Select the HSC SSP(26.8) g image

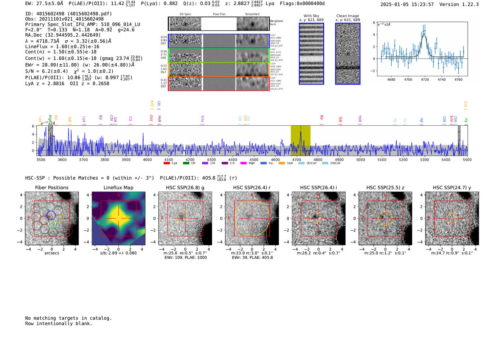185,218
